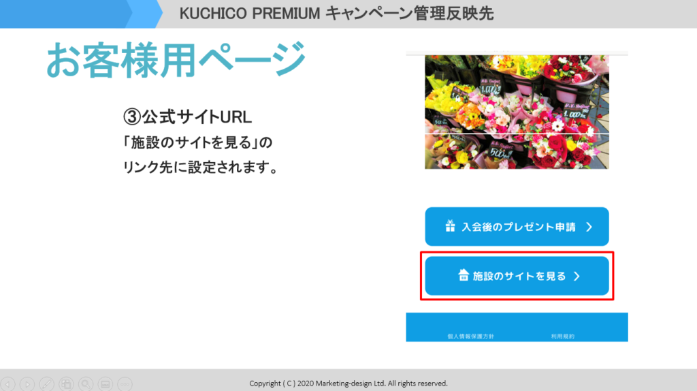Click the blue arrow banner at top-left
The image size is (697, 391).
[82, 14]
